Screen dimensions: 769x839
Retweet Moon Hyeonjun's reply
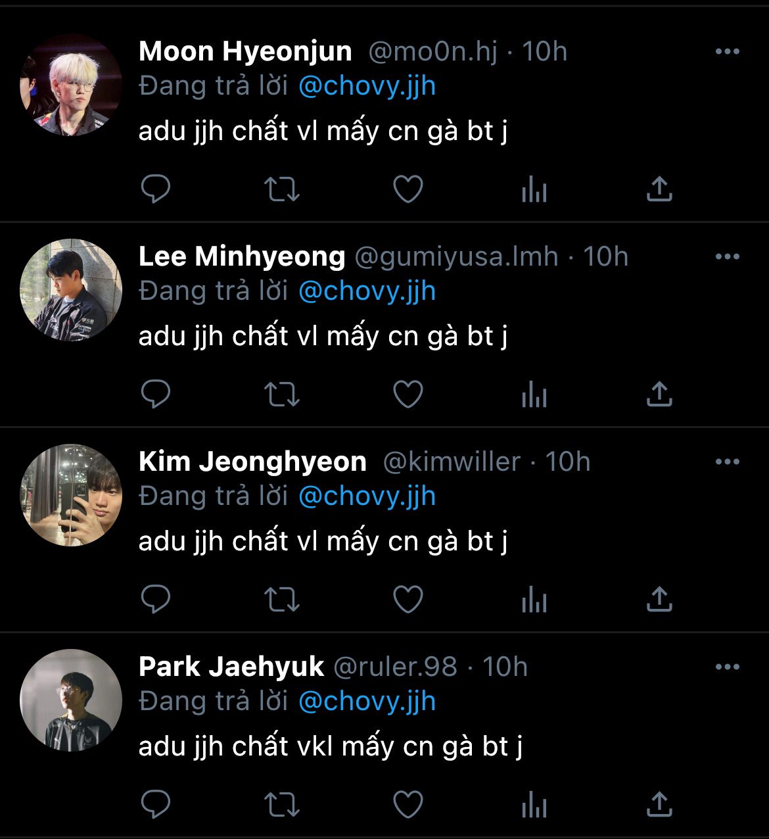point(281,189)
